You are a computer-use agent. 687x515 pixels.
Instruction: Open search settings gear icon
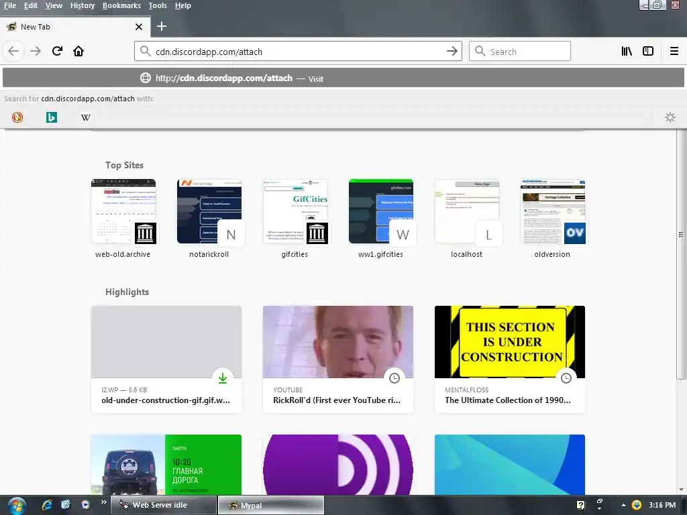670,117
